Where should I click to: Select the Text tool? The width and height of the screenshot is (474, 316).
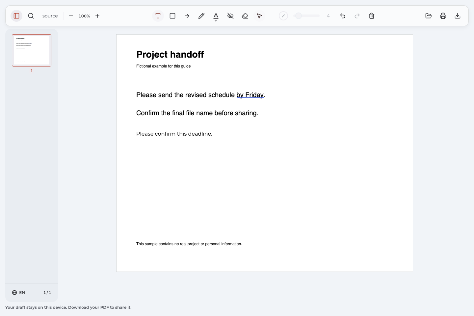coord(158,16)
